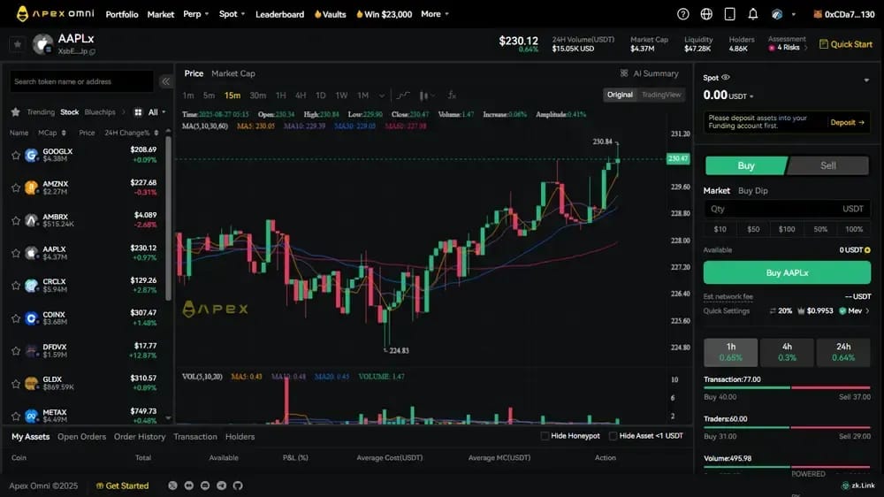Open the help question-mark icon
Viewport: 884px width, 497px height.
682,14
